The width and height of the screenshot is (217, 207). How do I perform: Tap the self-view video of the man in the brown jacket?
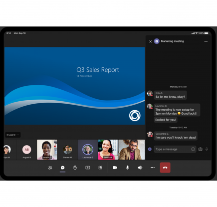click(132, 150)
